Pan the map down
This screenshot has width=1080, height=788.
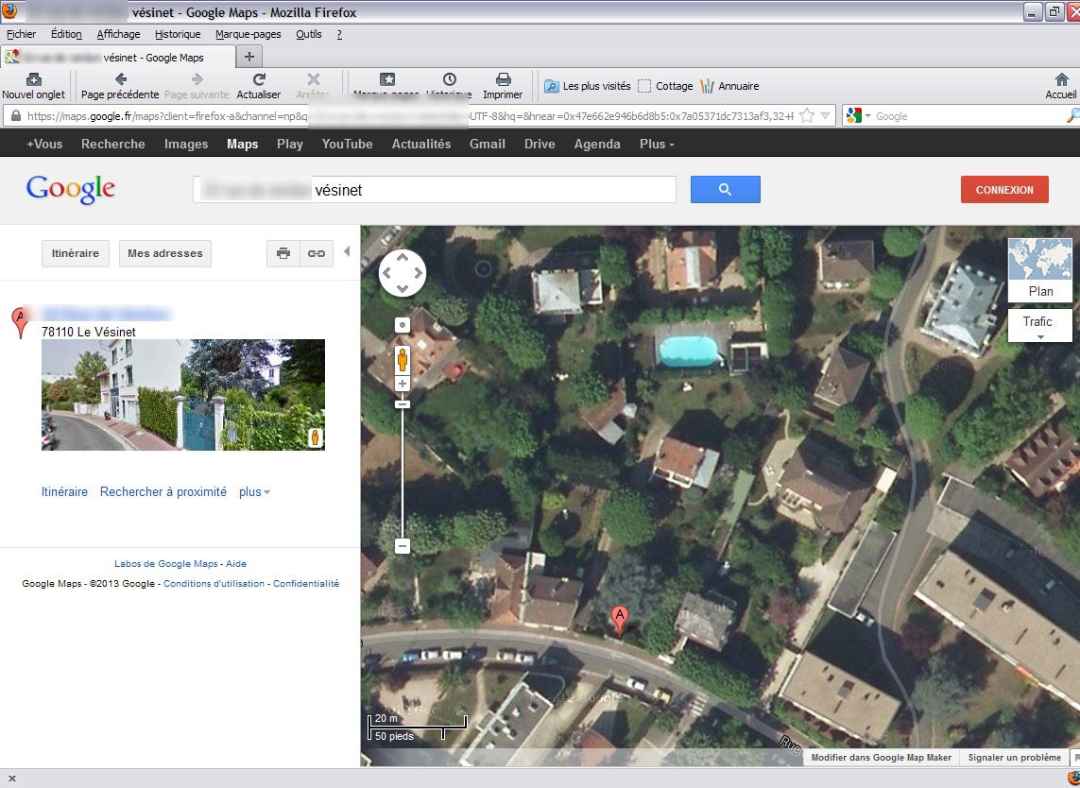[403, 288]
